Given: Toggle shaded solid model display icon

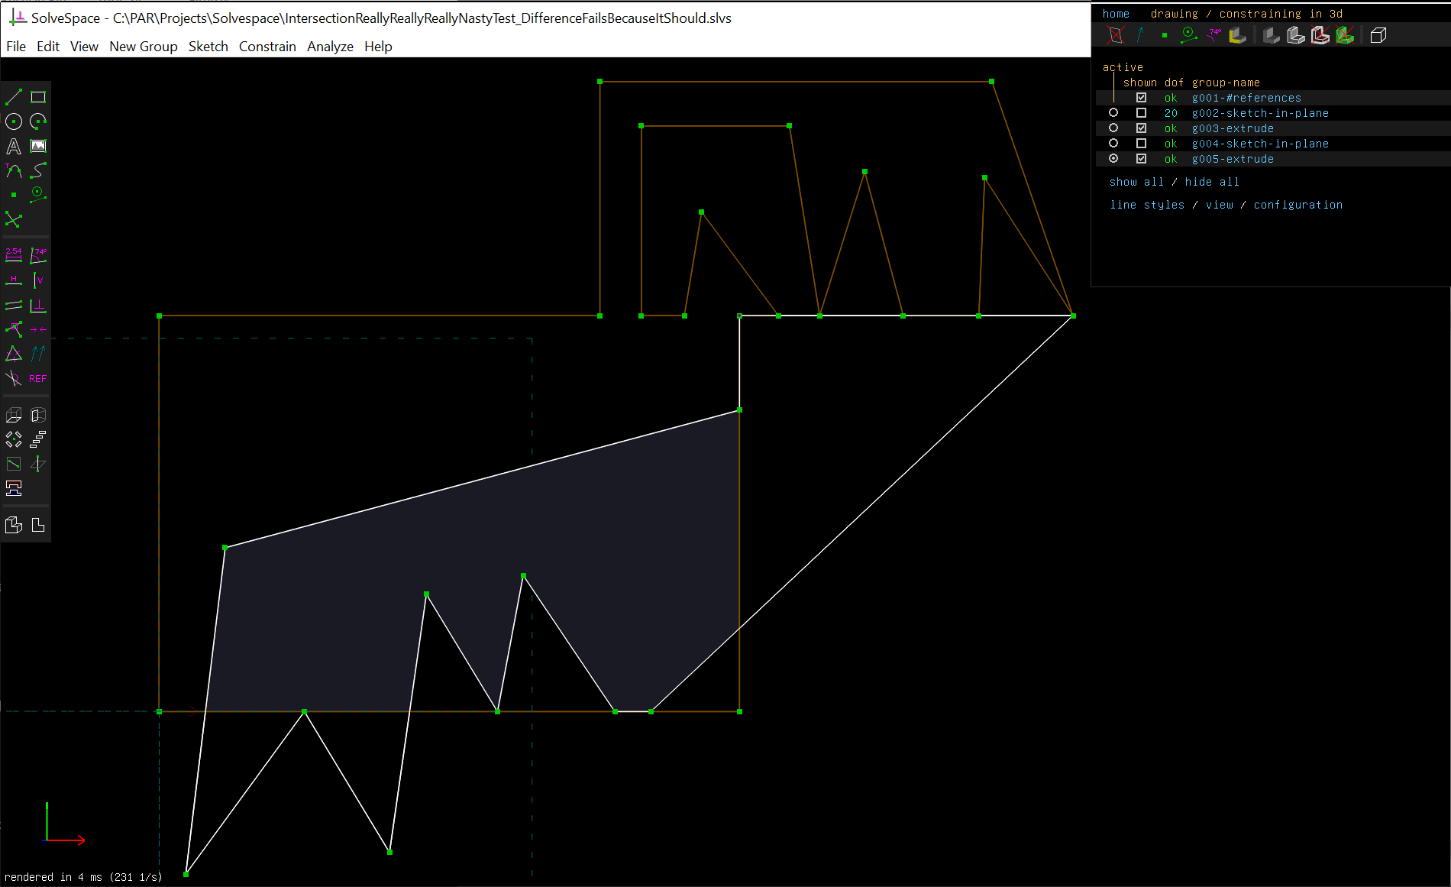Looking at the screenshot, I should [x=1271, y=35].
